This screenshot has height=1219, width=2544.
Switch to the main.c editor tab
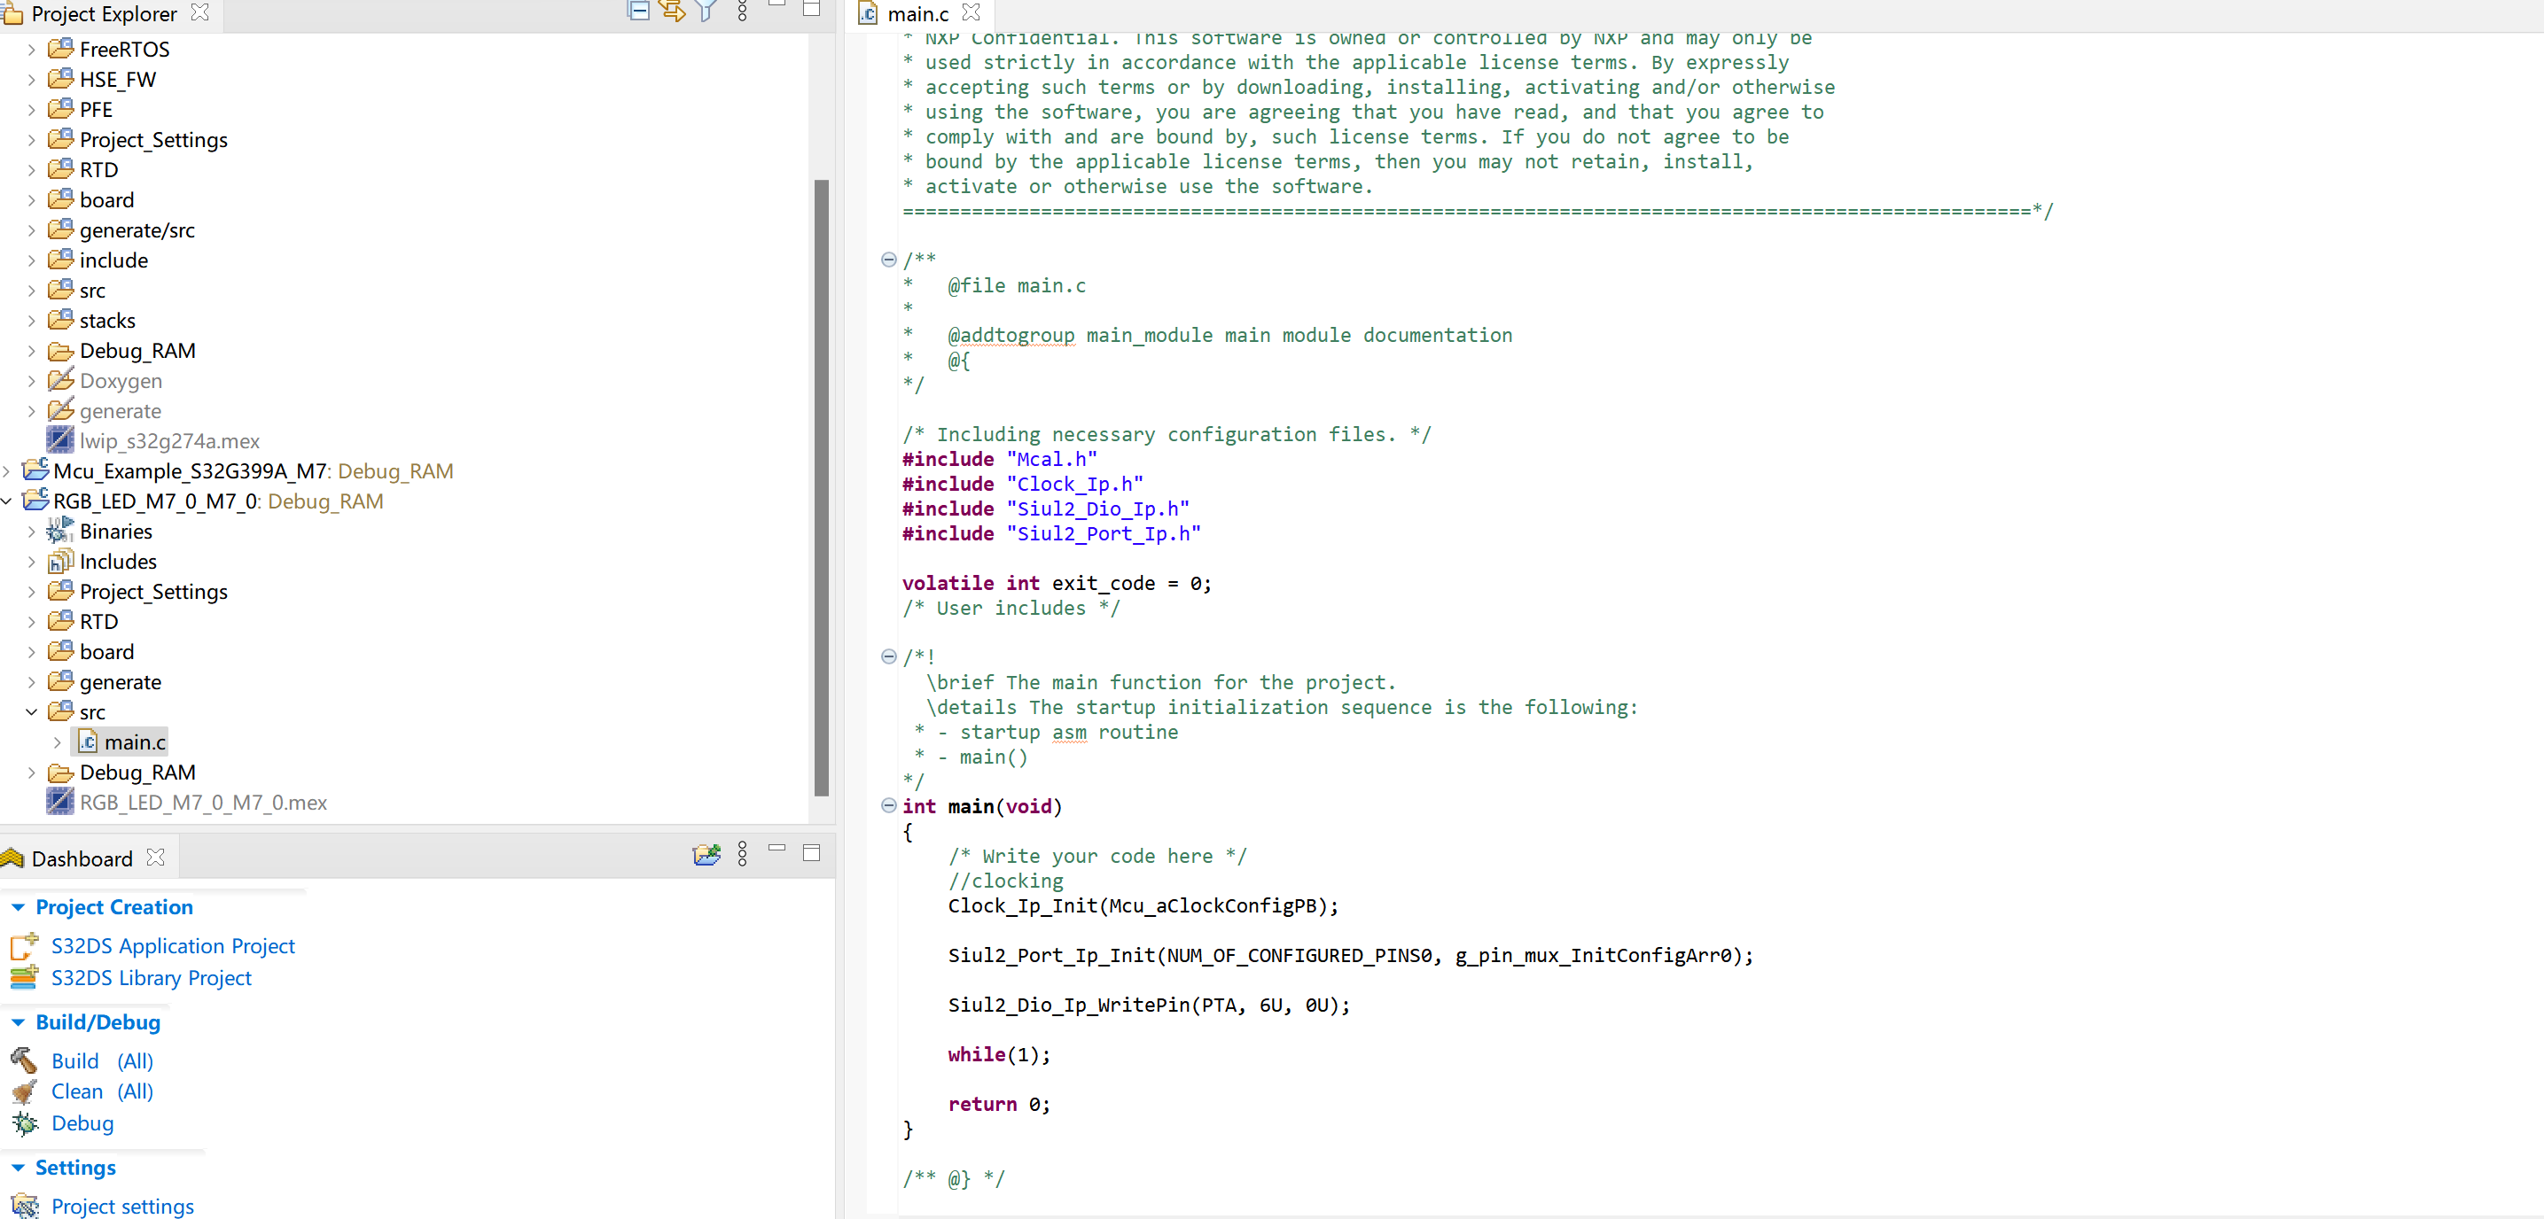[917, 14]
